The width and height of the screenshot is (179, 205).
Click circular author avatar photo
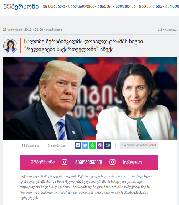[x=10, y=46]
